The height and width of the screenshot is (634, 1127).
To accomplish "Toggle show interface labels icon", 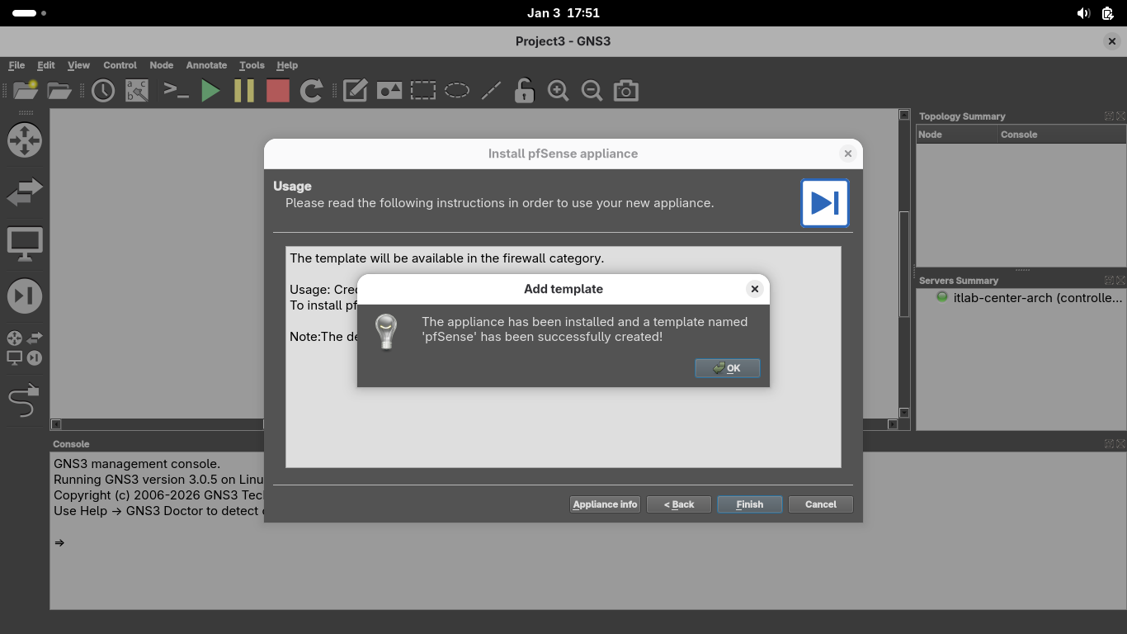I will tap(136, 91).
